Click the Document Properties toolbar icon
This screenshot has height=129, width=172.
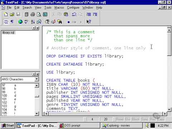tap(45, 14)
